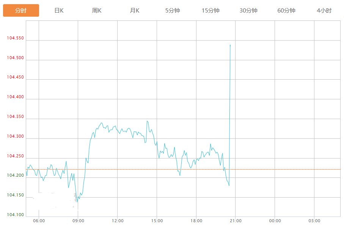Click the 09:00 time axis label

[x=78, y=221]
